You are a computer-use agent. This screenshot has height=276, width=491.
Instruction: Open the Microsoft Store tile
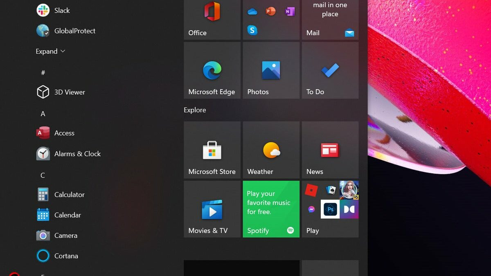[212, 150]
